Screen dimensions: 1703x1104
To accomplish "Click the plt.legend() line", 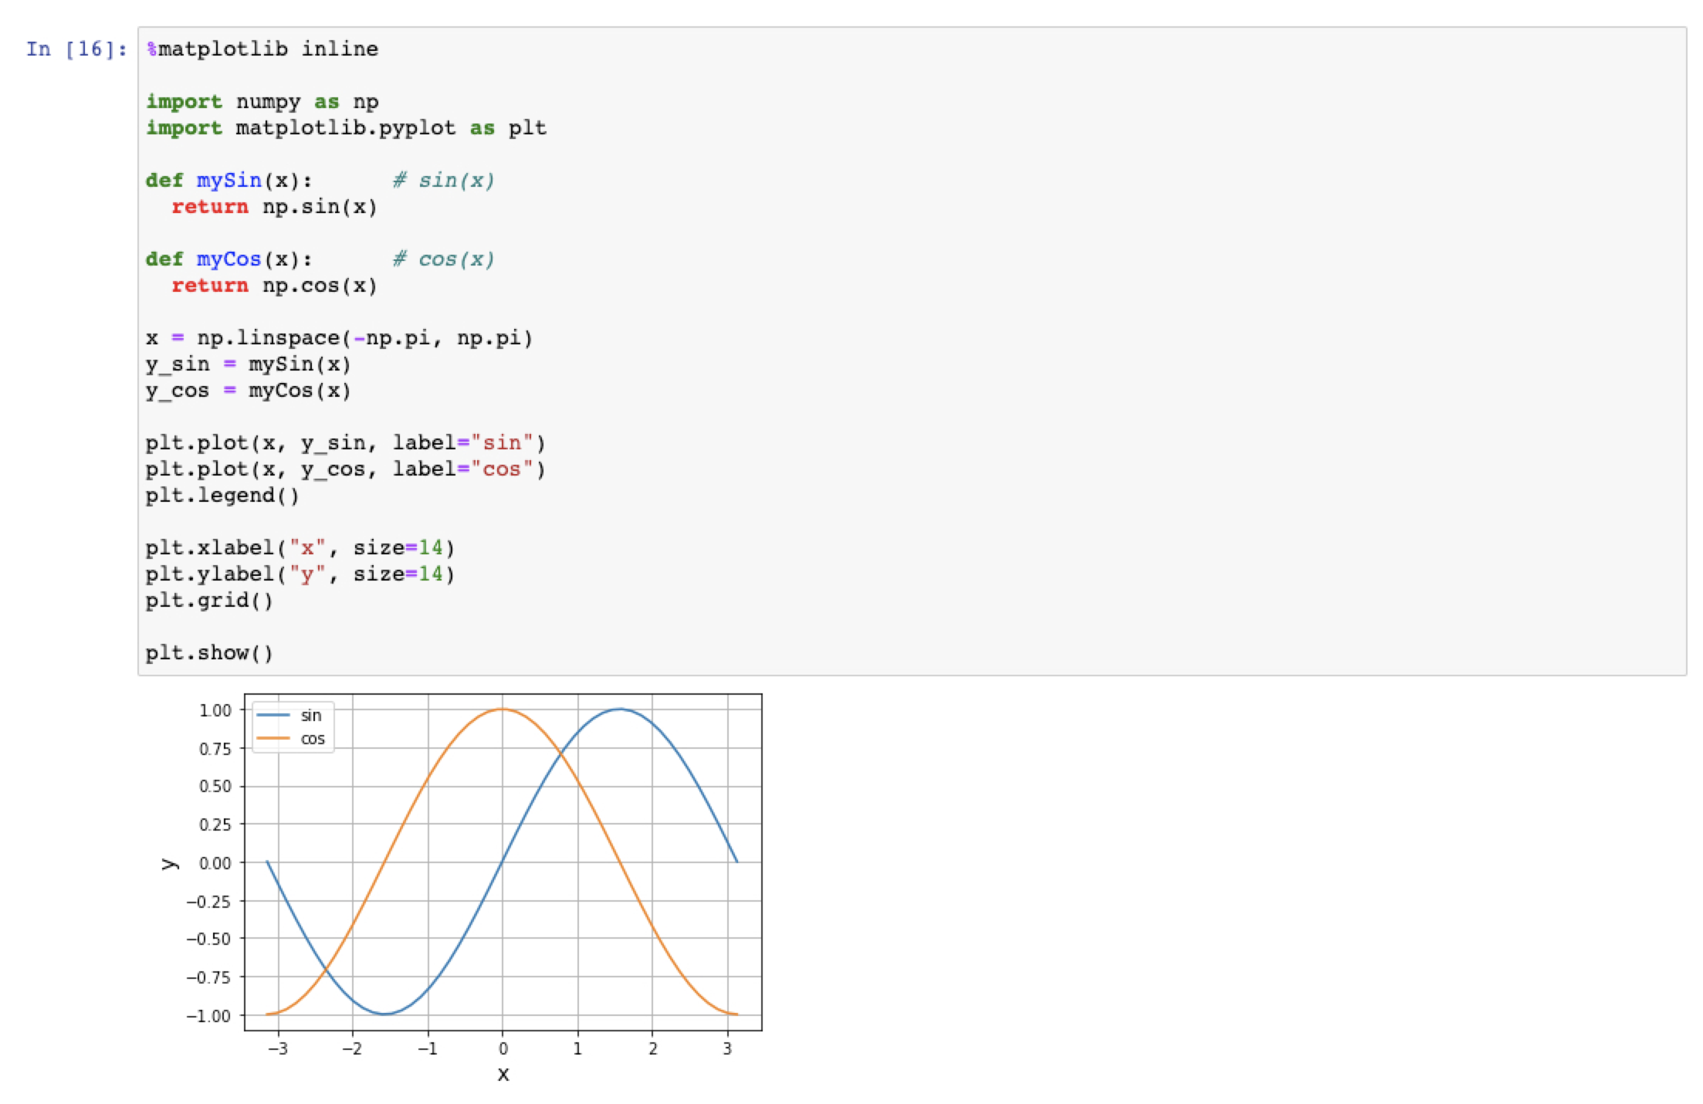I will click(222, 496).
